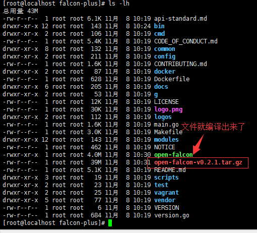Click the config directory name
Image resolution: width=257 pixels, height=233 pixels.
(165, 56)
